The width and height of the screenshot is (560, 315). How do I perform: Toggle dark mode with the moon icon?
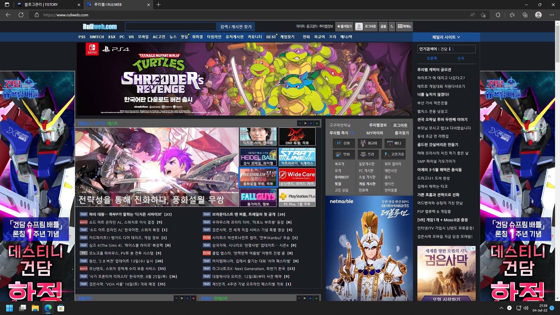[392, 27]
